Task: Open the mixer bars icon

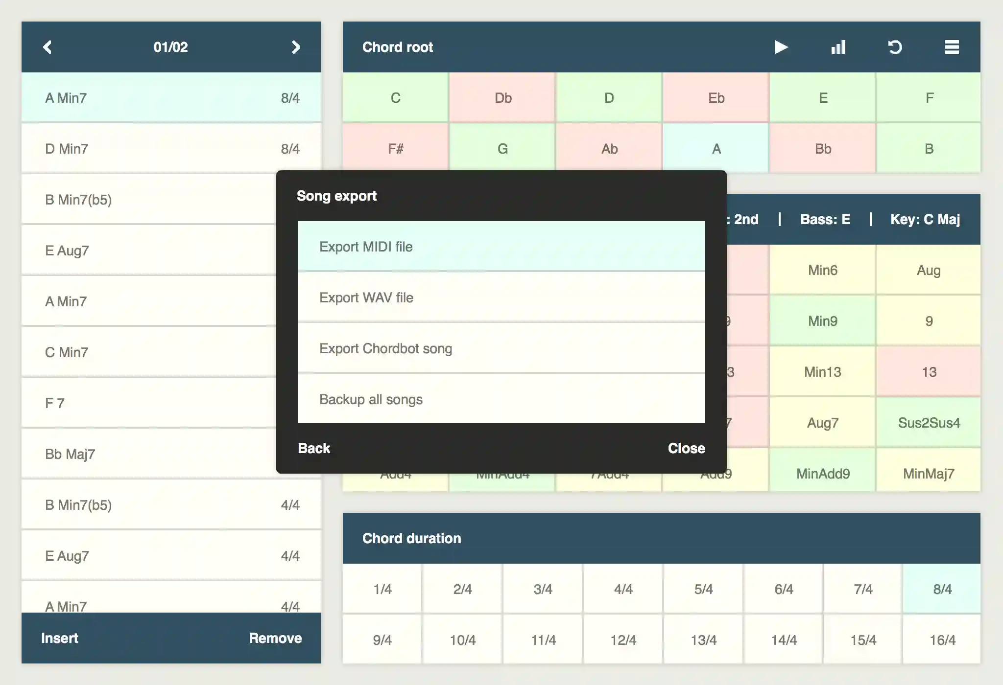Action: (x=838, y=47)
